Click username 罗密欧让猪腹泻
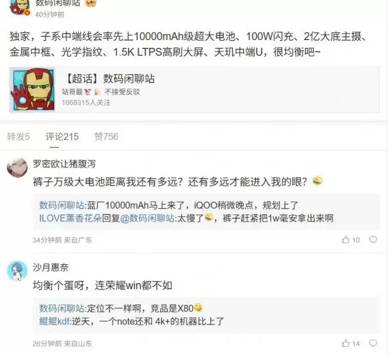The height and width of the screenshot is (355, 388). pyautogui.click(x=64, y=164)
